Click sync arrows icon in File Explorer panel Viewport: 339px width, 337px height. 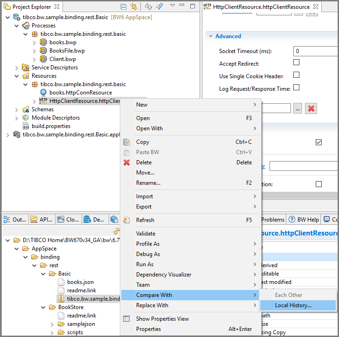click(x=116, y=231)
